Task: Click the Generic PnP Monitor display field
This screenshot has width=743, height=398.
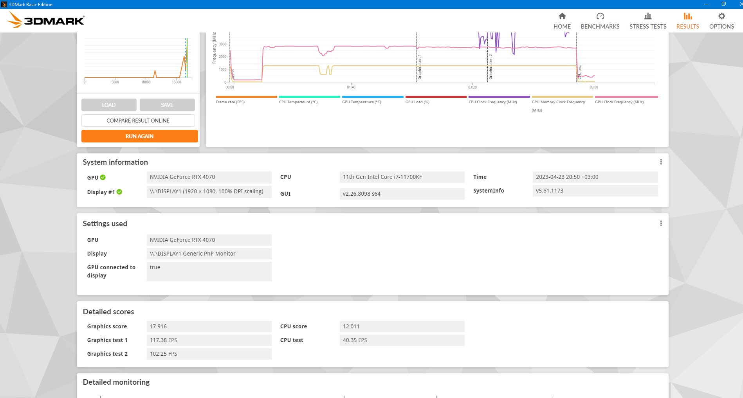Action: [x=209, y=254]
